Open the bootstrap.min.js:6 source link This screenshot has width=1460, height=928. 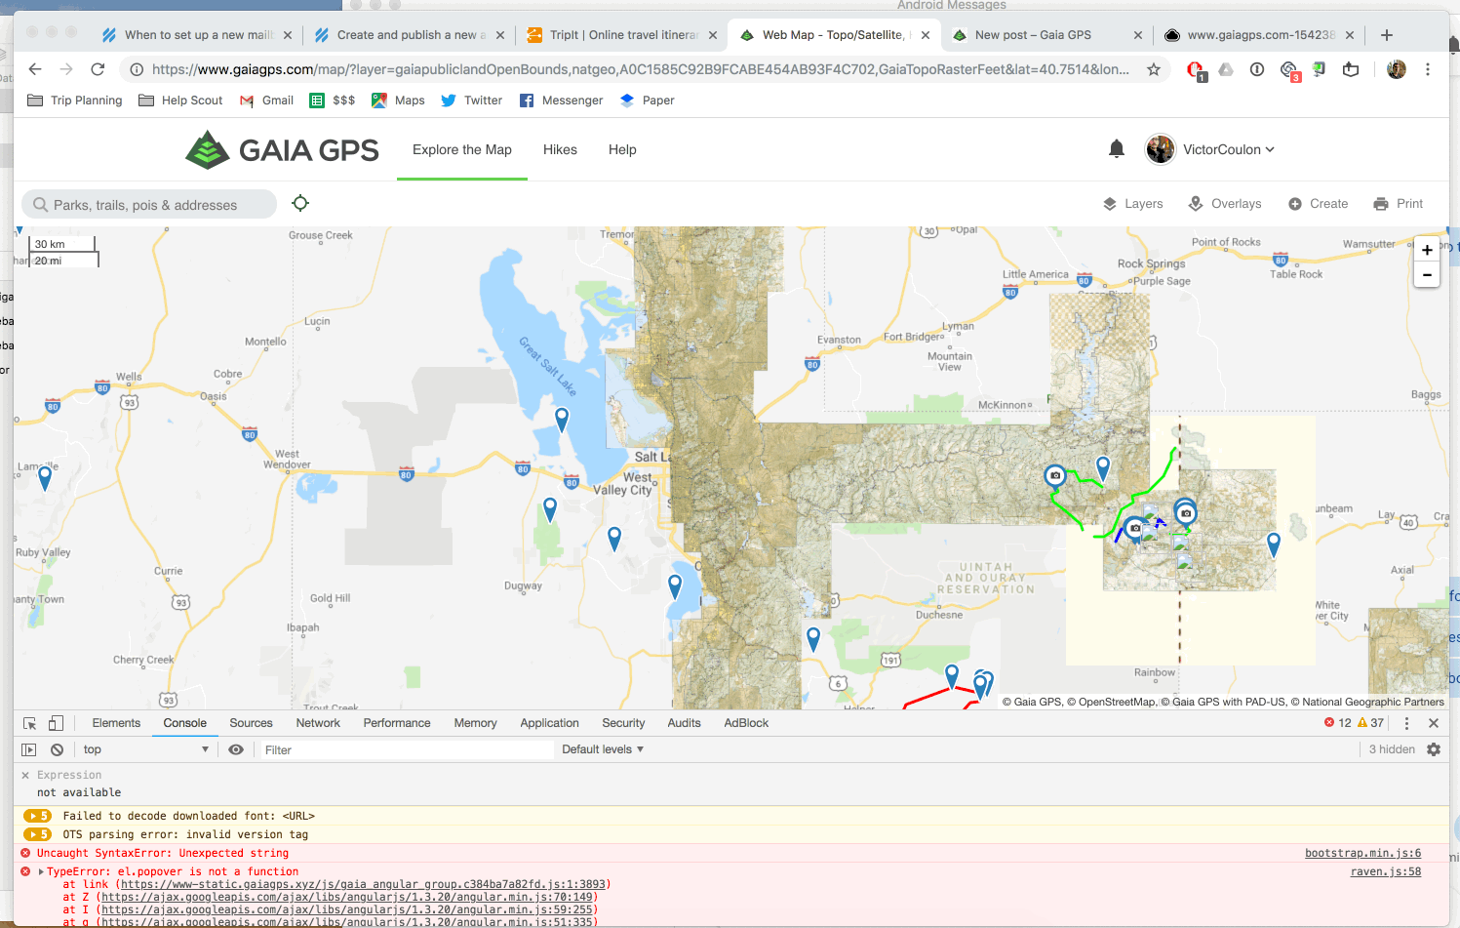click(x=1362, y=853)
